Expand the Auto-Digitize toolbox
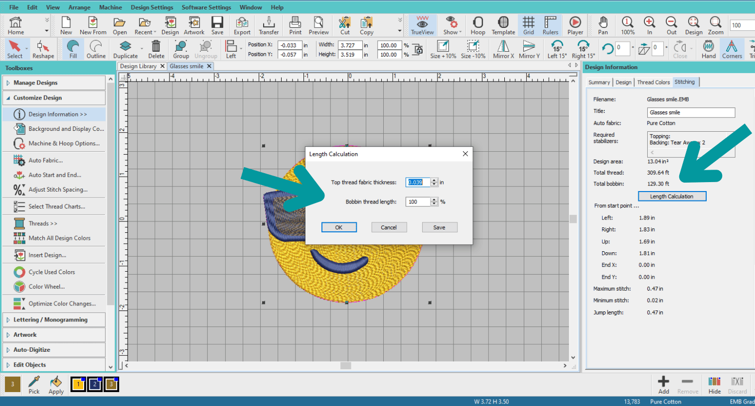Viewport: 755px width, 406px height. click(x=54, y=349)
